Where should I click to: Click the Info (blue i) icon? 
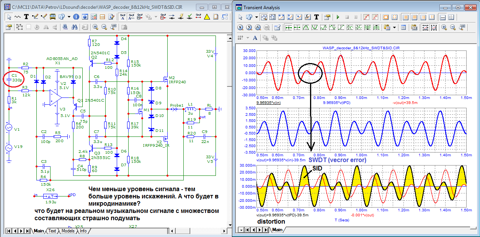[76, 17]
